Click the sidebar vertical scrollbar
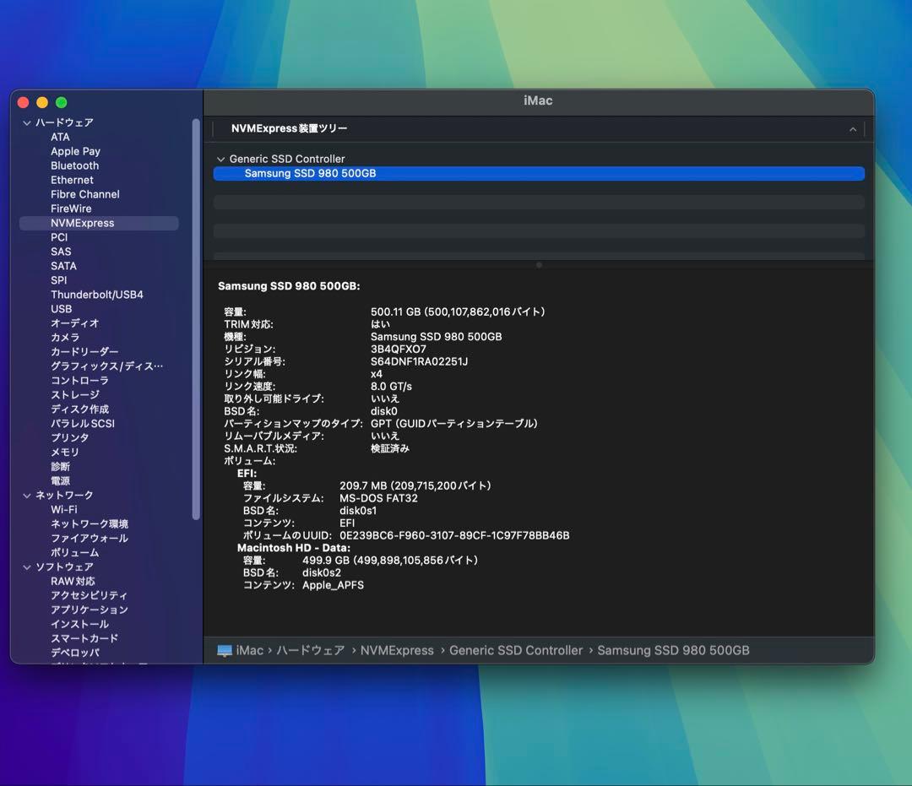The image size is (912, 786). point(197,321)
